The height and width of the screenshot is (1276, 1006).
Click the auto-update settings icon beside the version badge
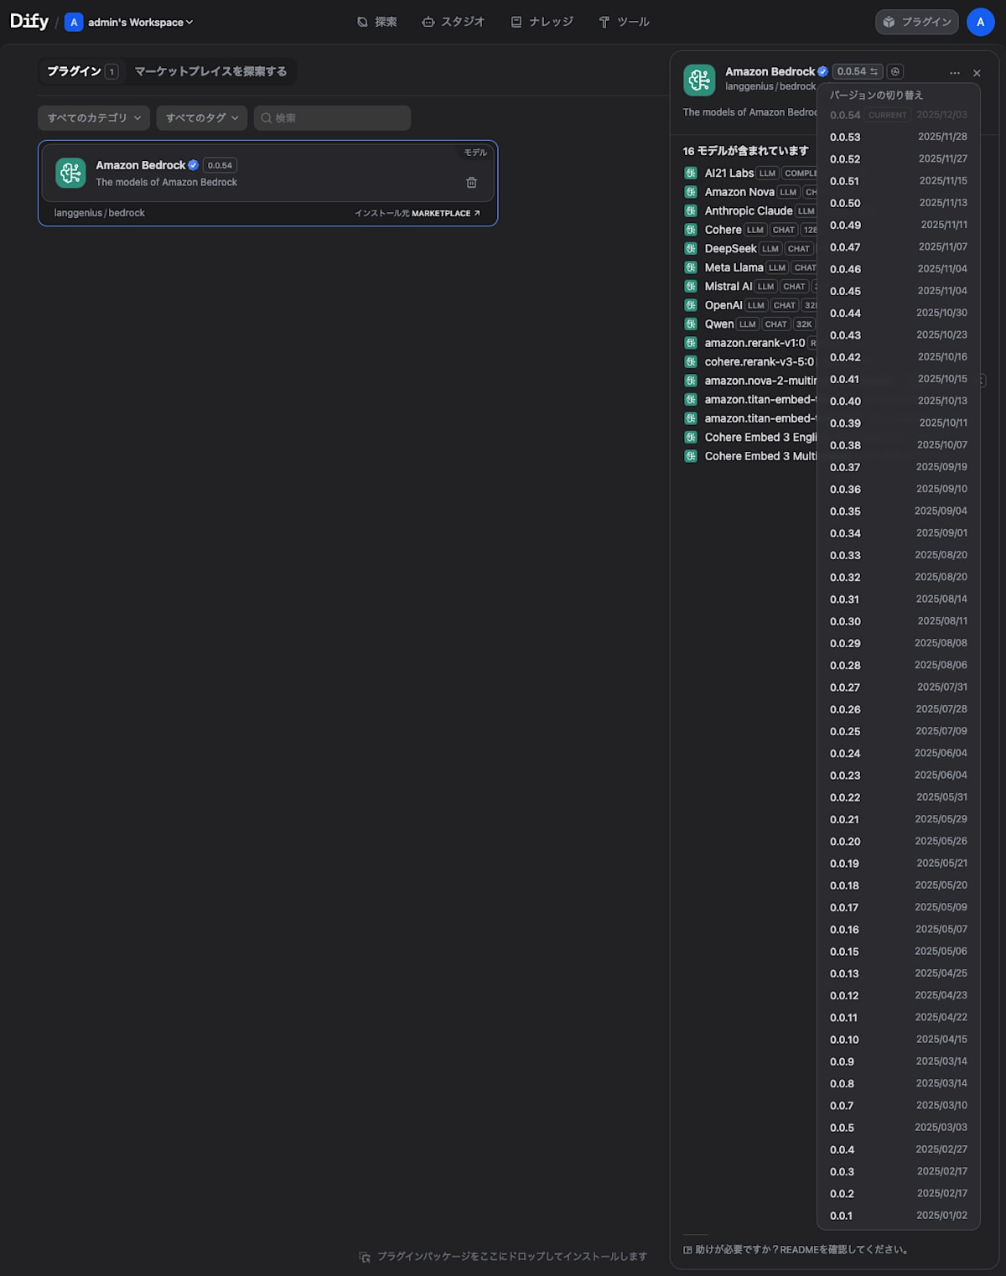point(895,71)
